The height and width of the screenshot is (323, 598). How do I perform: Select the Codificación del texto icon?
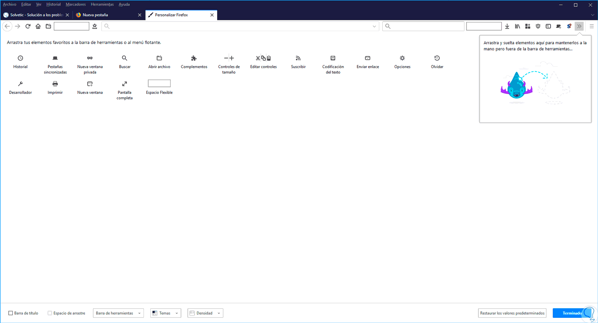333,58
